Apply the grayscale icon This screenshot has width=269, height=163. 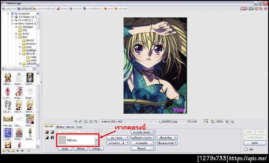click(52, 132)
